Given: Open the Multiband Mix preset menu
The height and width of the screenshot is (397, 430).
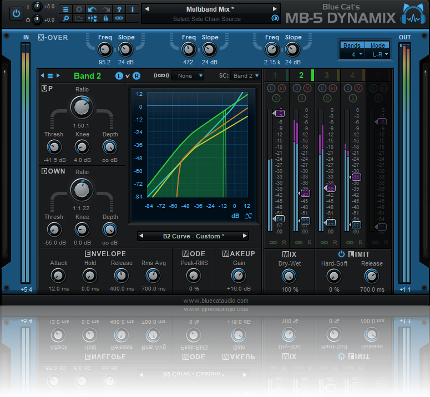Looking at the screenshot, I should pyautogui.click(x=210, y=9).
